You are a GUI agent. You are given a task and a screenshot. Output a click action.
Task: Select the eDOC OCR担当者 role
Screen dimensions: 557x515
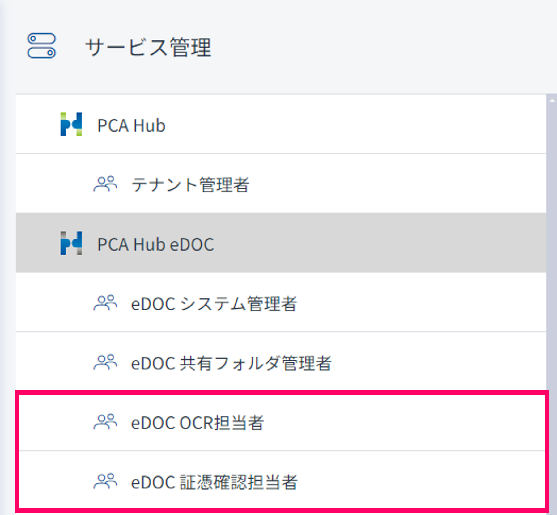coord(197,423)
